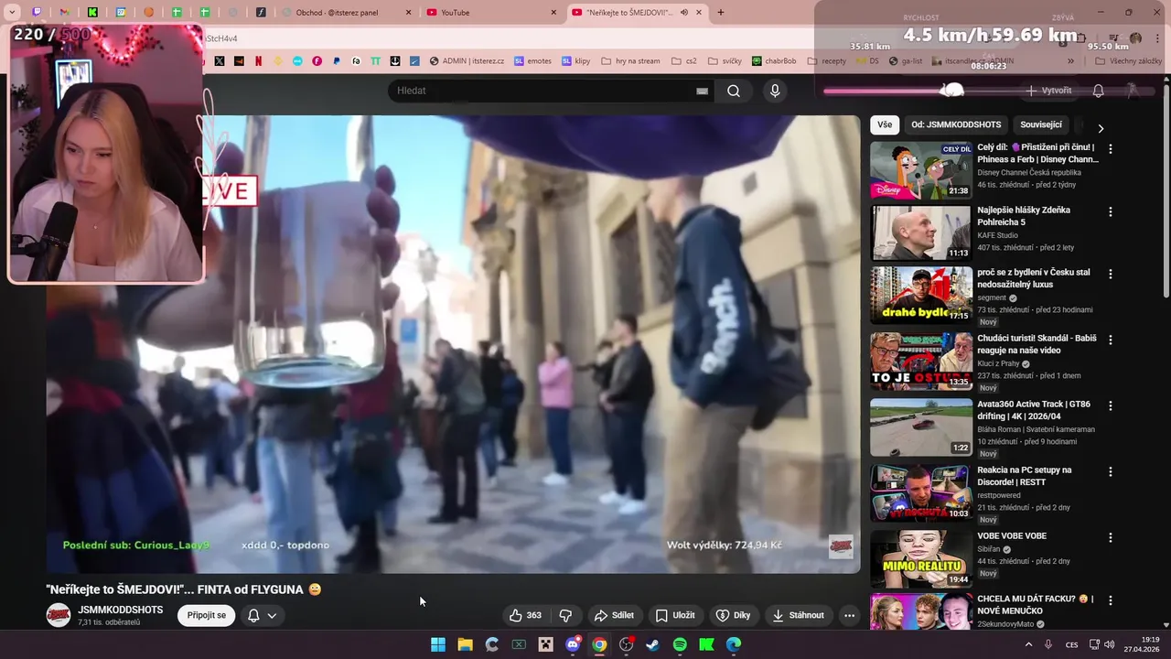Viewport: 1171px width, 659px height.
Task: Open Chrome media control icon
Action: coord(1113,38)
